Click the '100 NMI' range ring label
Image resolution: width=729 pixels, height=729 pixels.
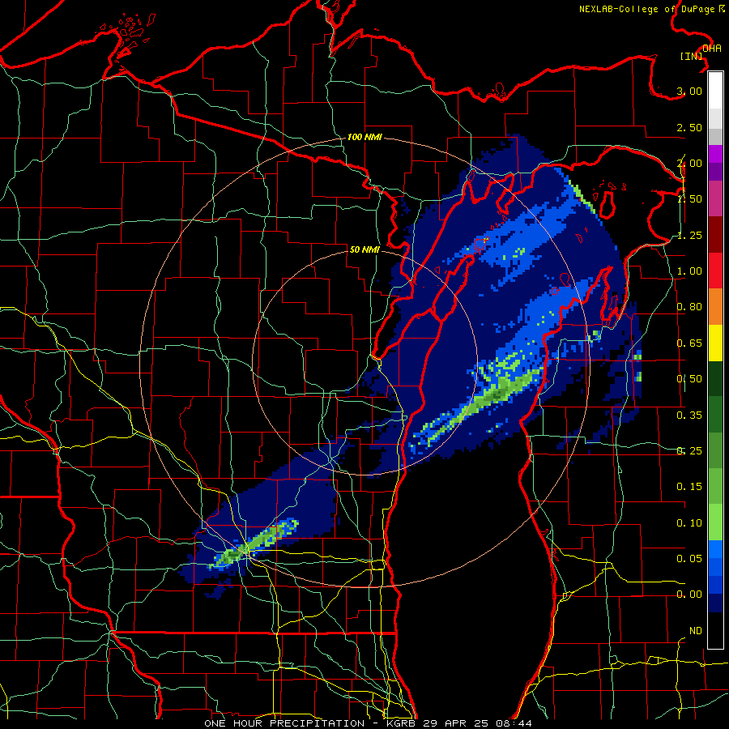(x=364, y=137)
